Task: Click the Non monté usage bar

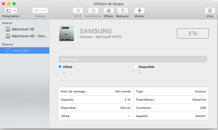Action: click(132, 59)
